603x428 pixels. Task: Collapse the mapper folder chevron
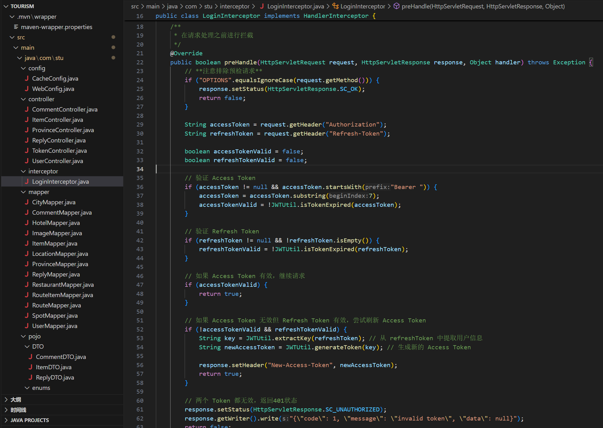[x=23, y=192]
